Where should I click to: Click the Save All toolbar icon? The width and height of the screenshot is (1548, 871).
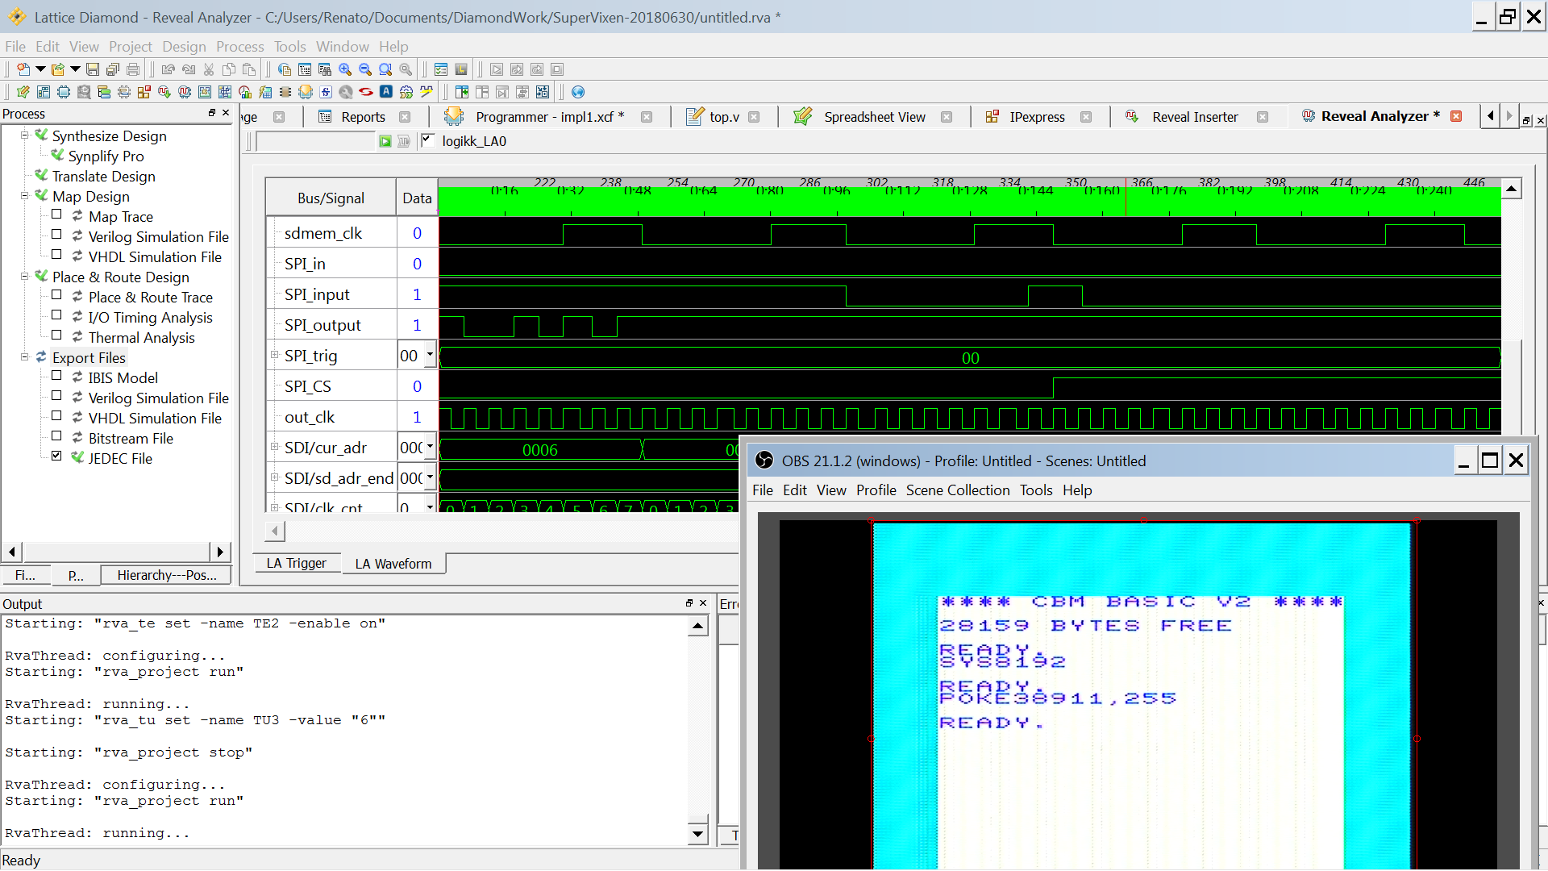[113, 69]
